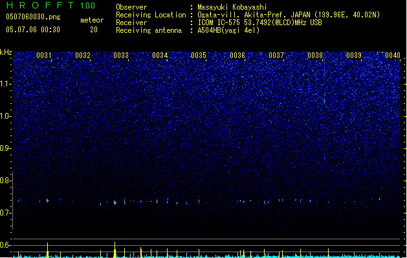This screenshot has width=407, height=258.
Task: Click the 0031 time marker
Action: pyautogui.click(x=44, y=55)
